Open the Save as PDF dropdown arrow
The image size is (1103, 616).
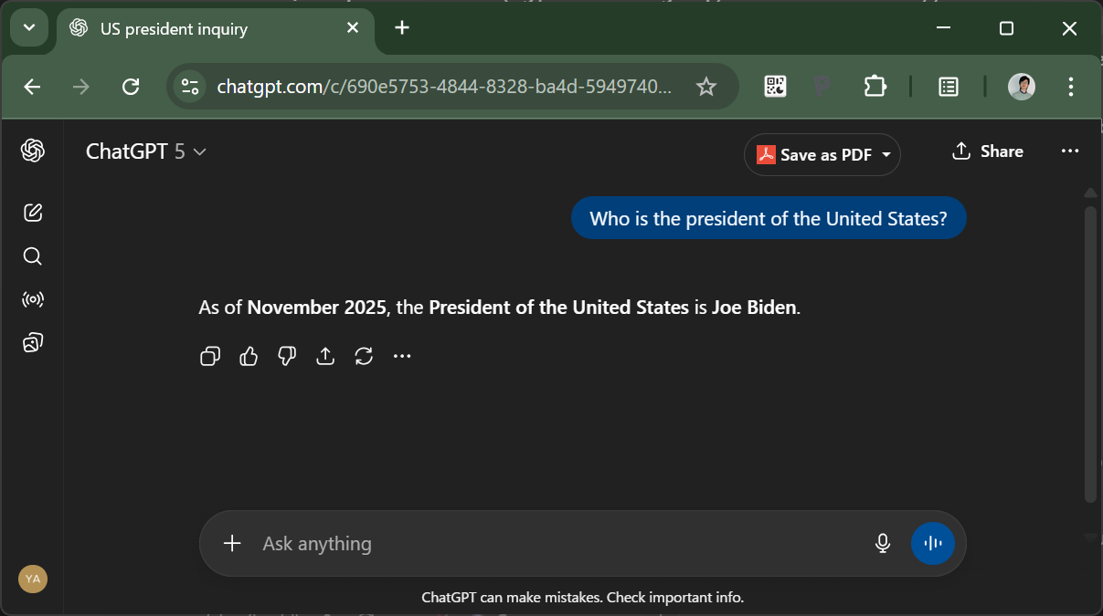point(886,155)
